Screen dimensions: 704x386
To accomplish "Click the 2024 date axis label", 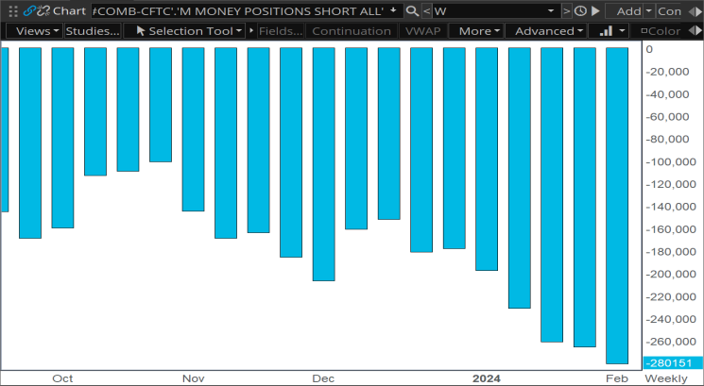I will click(x=487, y=378).
